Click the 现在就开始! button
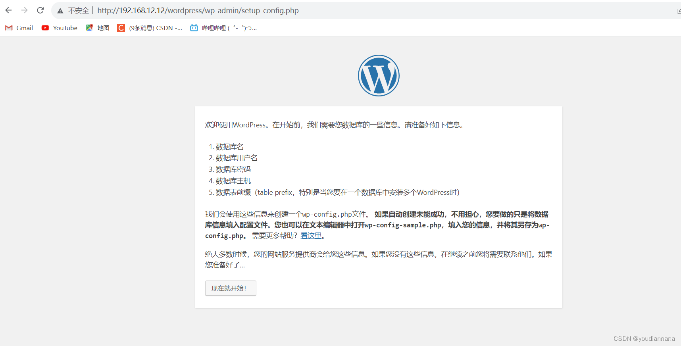The height and width of the screenshot is (346, 681). coord(231,288)
